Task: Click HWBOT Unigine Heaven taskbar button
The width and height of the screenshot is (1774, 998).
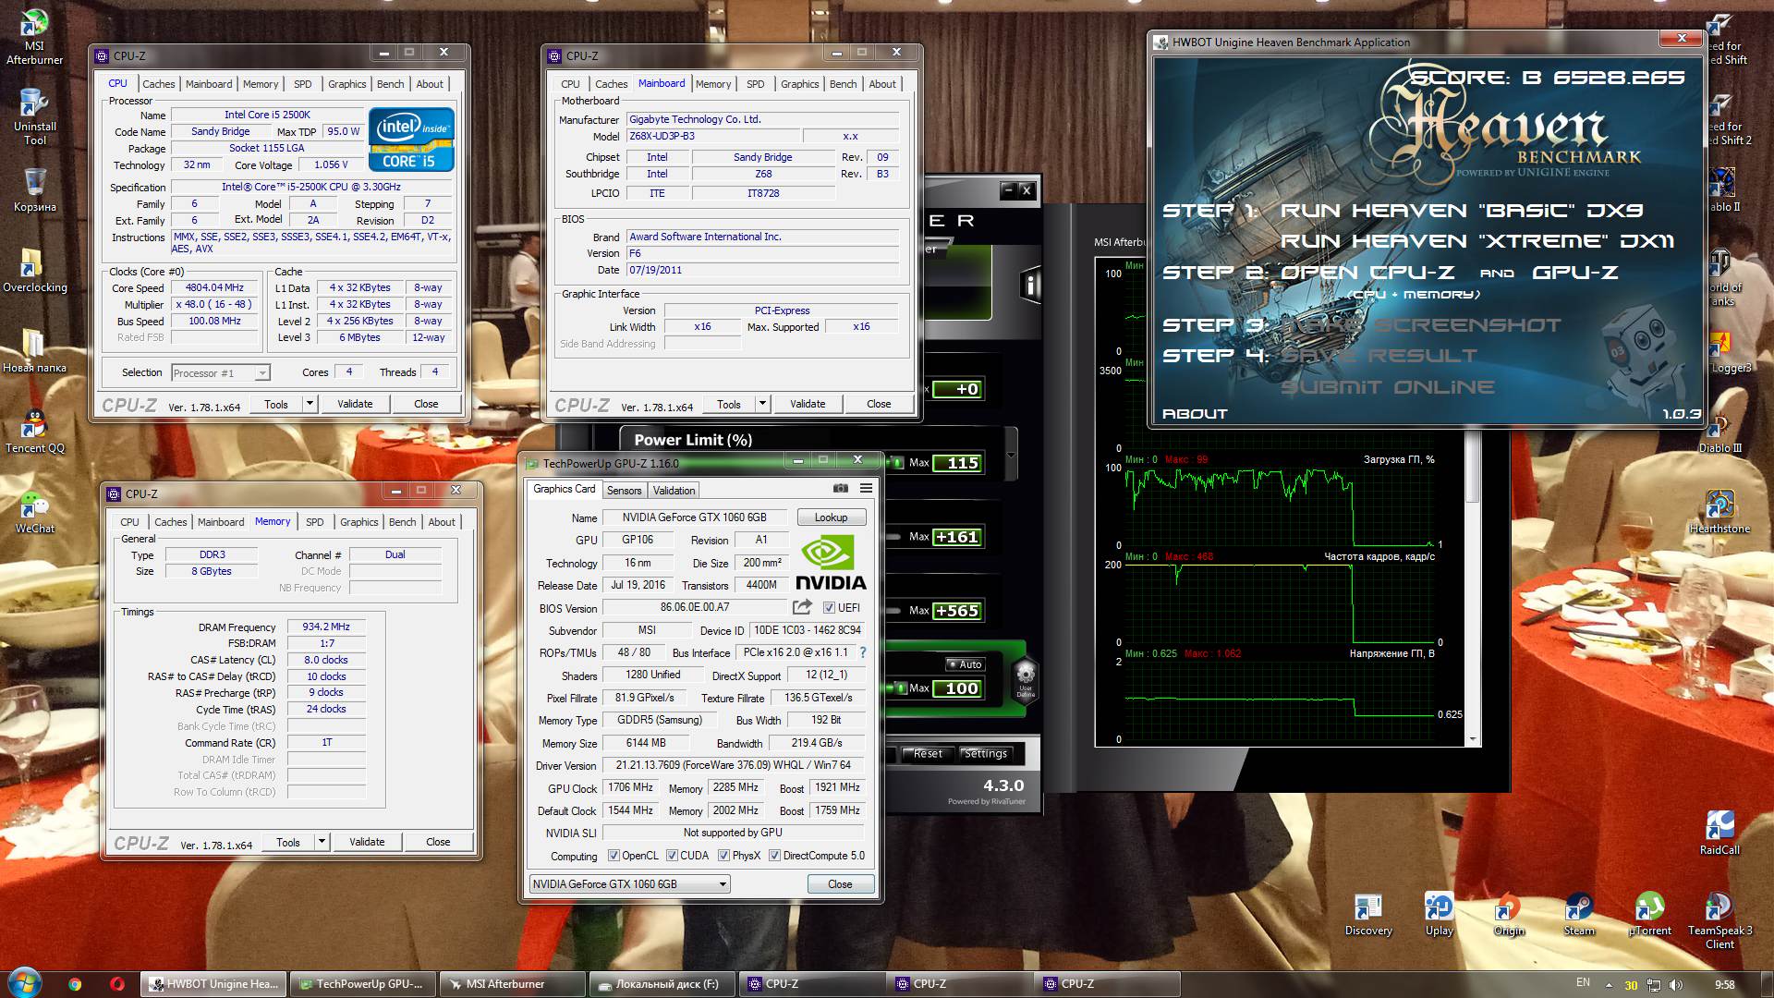Action: click(213, 984)
